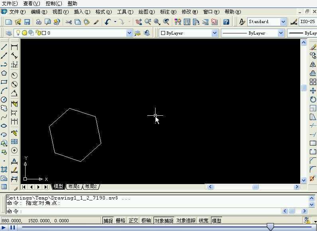The height and width of the screenshot is (231, 317).
Task: Select the Spline curve tool
Action: (x=4, y=117)
